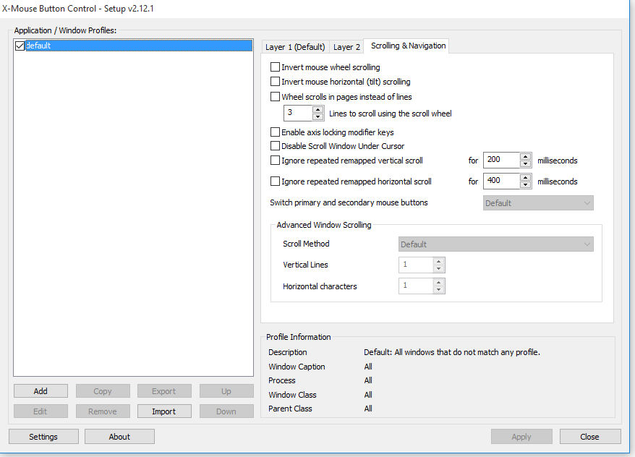Click the Import button
Viewport: 635px width, 457px height.
(x=164, y=411)
